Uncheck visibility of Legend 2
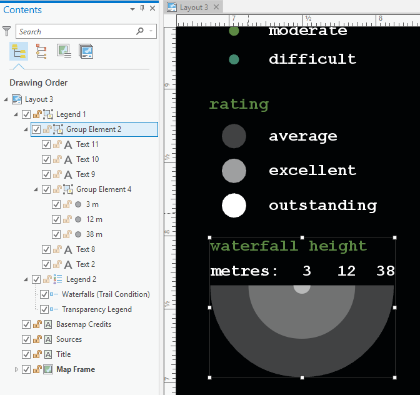This screenshot has width=420, height=395. click(x=36, y=279)
